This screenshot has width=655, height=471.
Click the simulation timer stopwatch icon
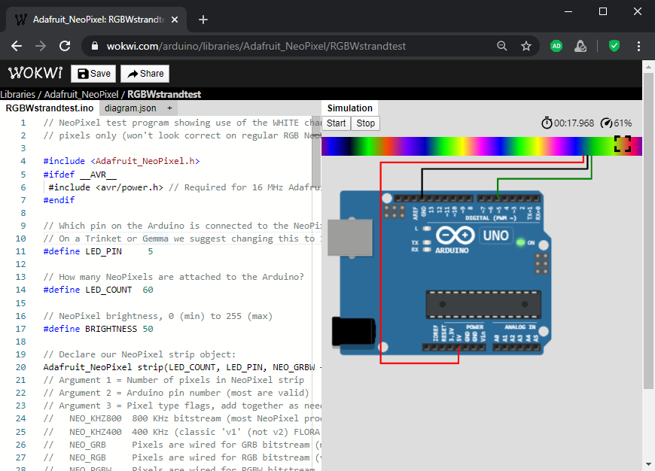pos(547,123)
